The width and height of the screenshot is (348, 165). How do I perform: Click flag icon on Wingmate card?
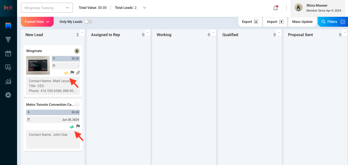click(x=72, y=73)
